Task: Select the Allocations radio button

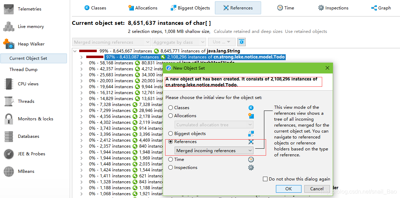Action: tap(170, 116)
